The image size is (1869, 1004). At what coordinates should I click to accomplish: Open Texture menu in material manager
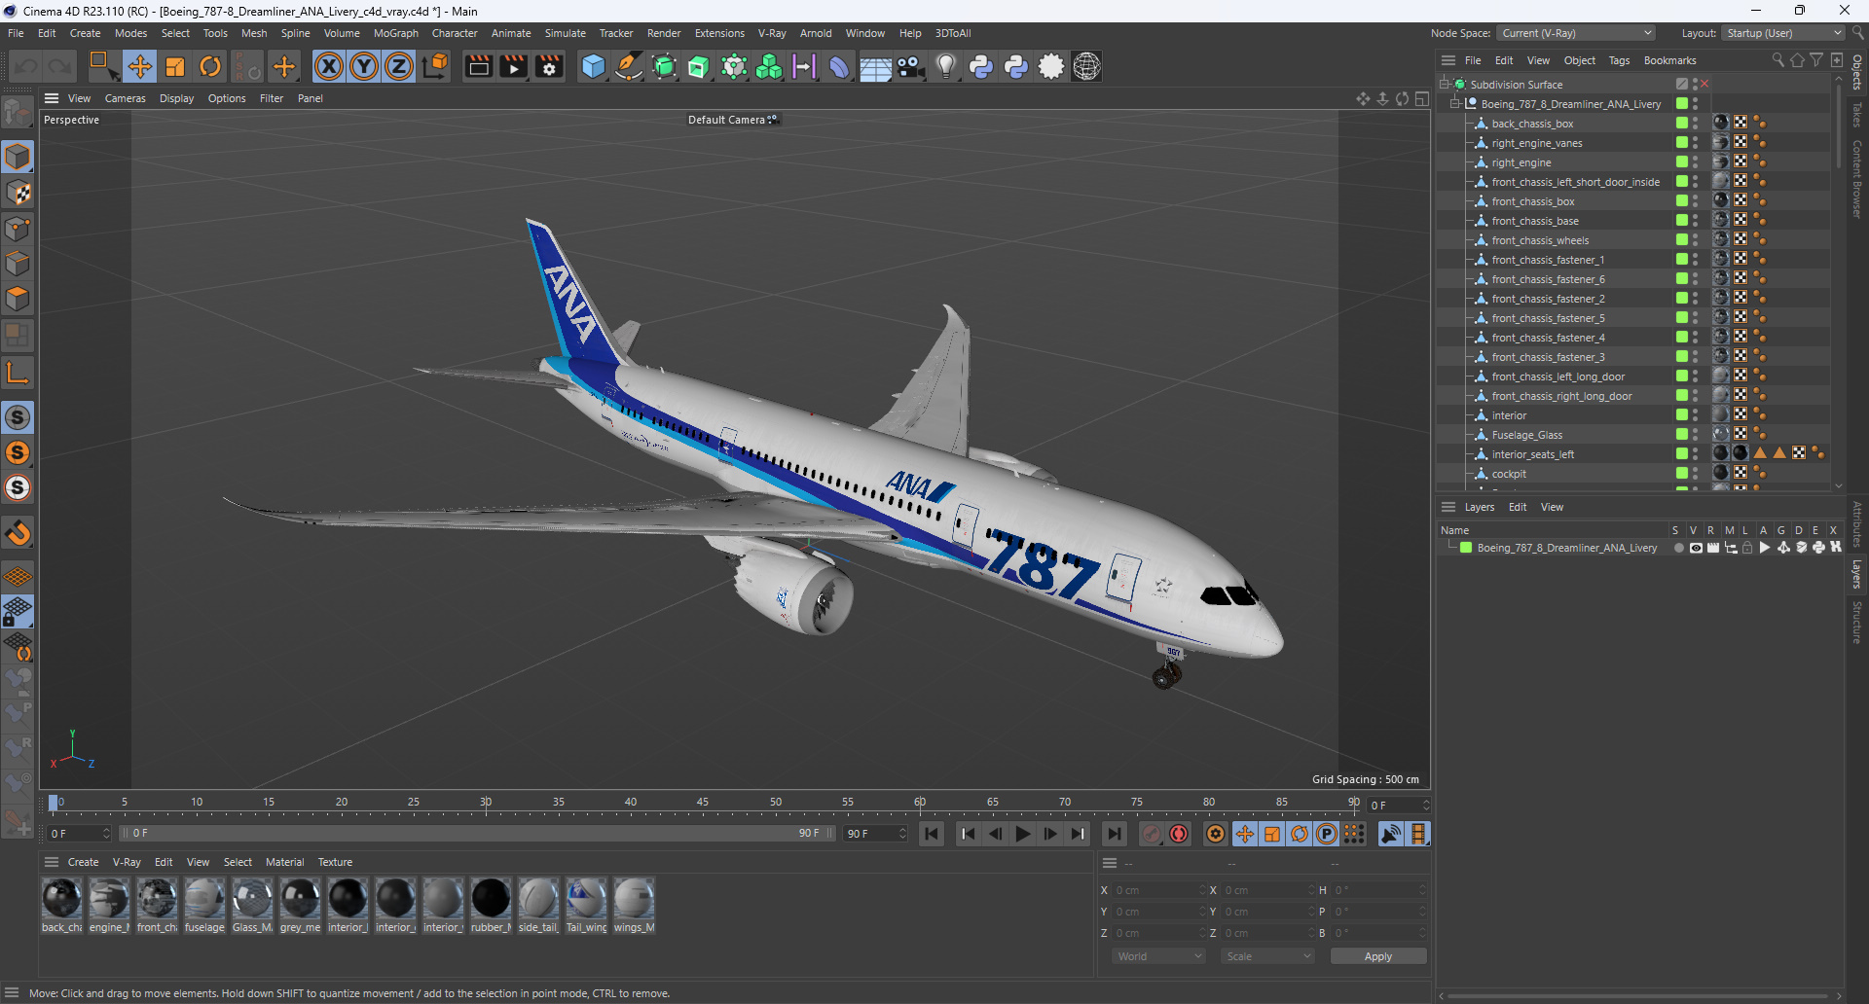tap(335, 862)
